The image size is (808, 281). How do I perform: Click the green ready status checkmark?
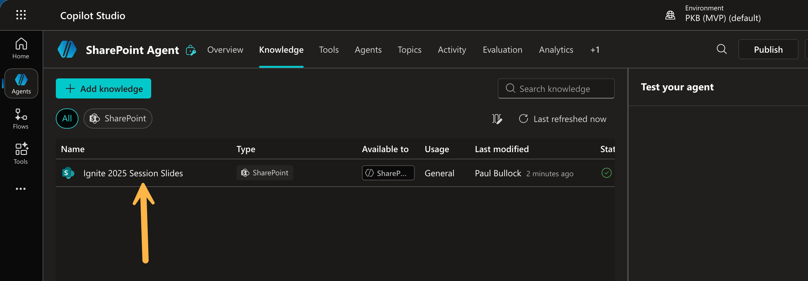pos(606,173)
